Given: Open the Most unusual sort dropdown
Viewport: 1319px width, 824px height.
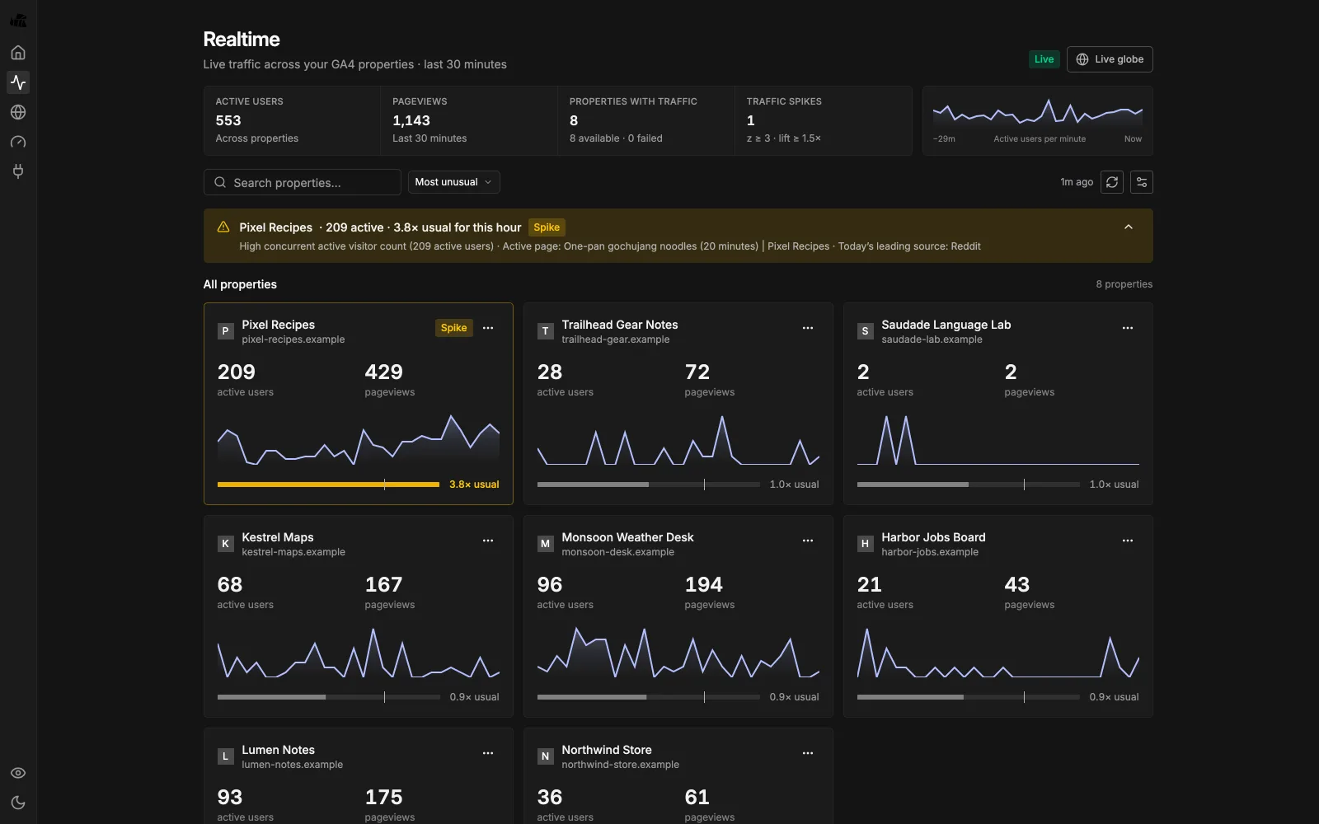Looking at the screenshot, I should (453, 182).
